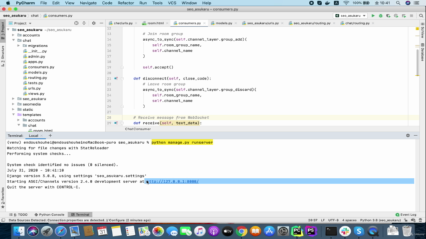Open the http://127.0.0.1:8000/ server link
The image size is (426, 239).
(172, 181)
